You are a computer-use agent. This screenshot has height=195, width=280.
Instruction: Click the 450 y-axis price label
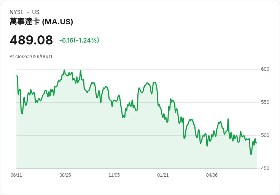tap(265, 168)
